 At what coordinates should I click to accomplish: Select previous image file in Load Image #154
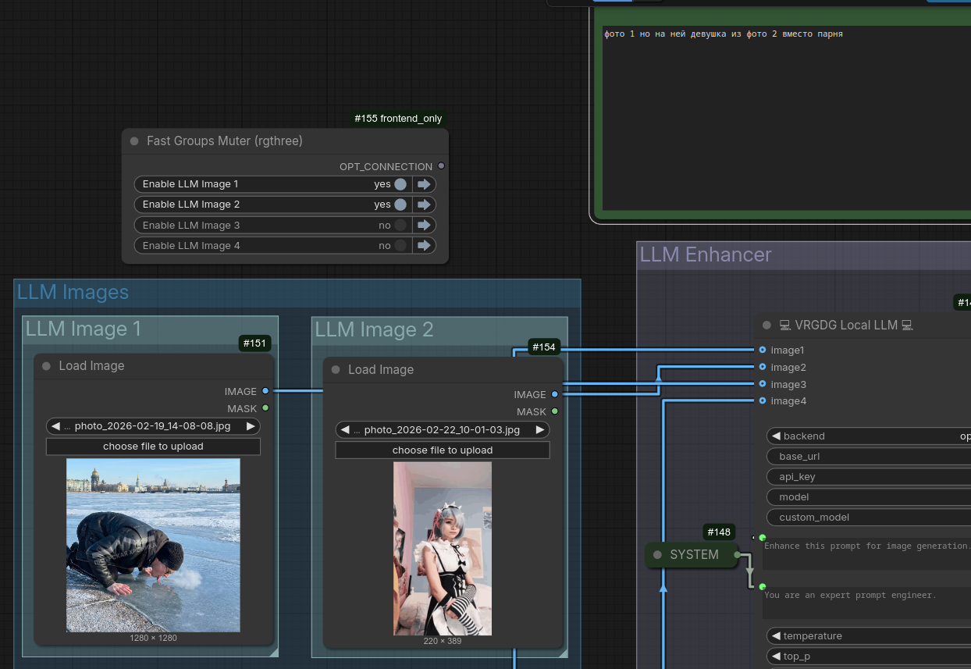(345, 430)
